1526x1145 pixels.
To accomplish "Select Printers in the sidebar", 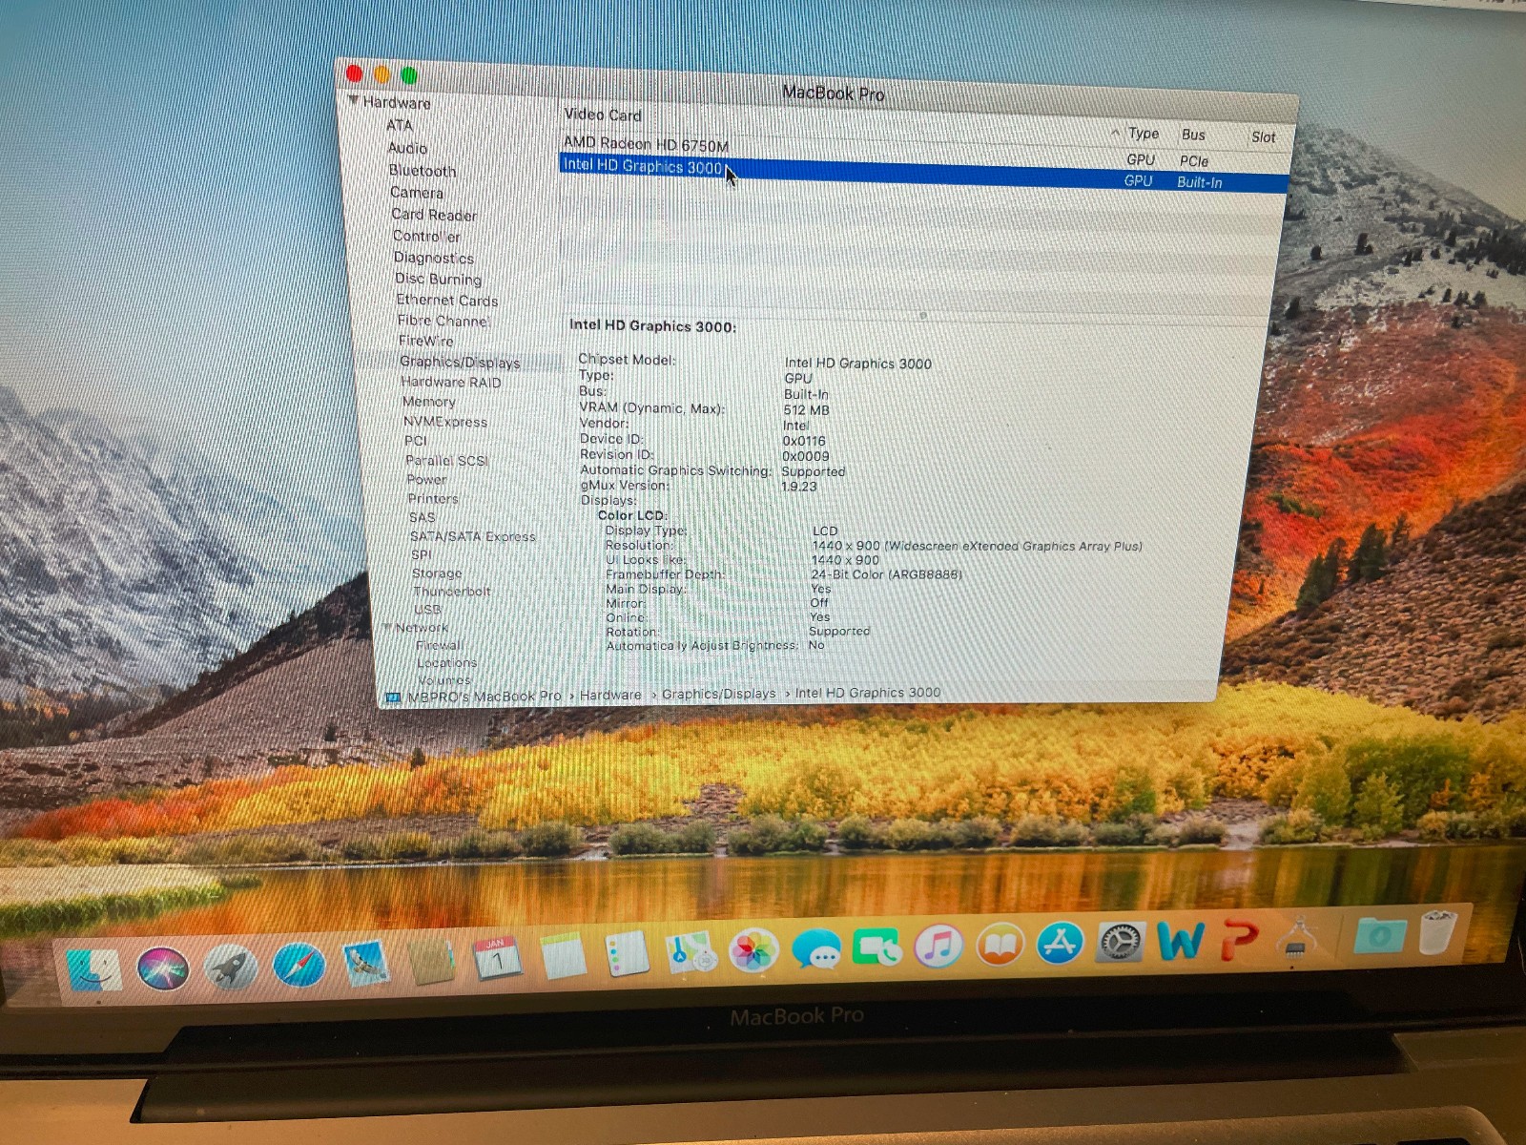I will 433,499.
